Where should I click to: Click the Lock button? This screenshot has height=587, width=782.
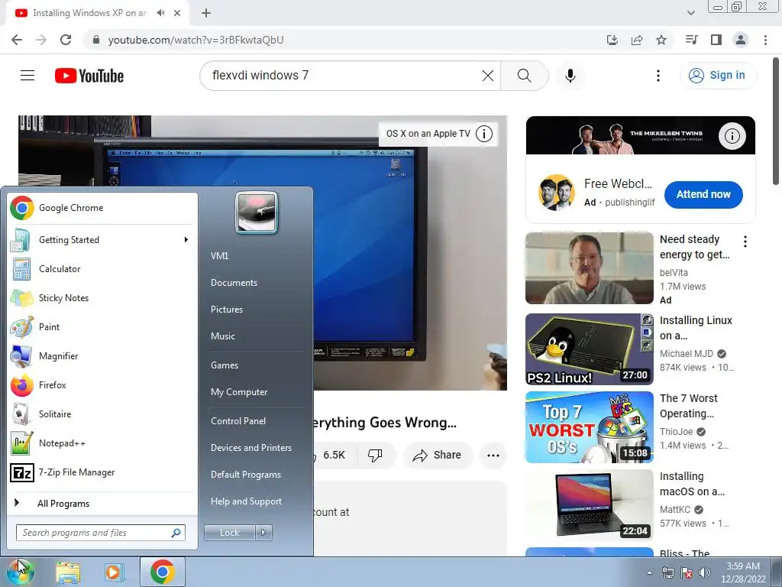[230, 533]
